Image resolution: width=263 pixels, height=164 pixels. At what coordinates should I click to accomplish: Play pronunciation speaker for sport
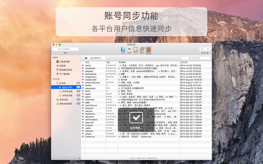click(x=83, y=97)
